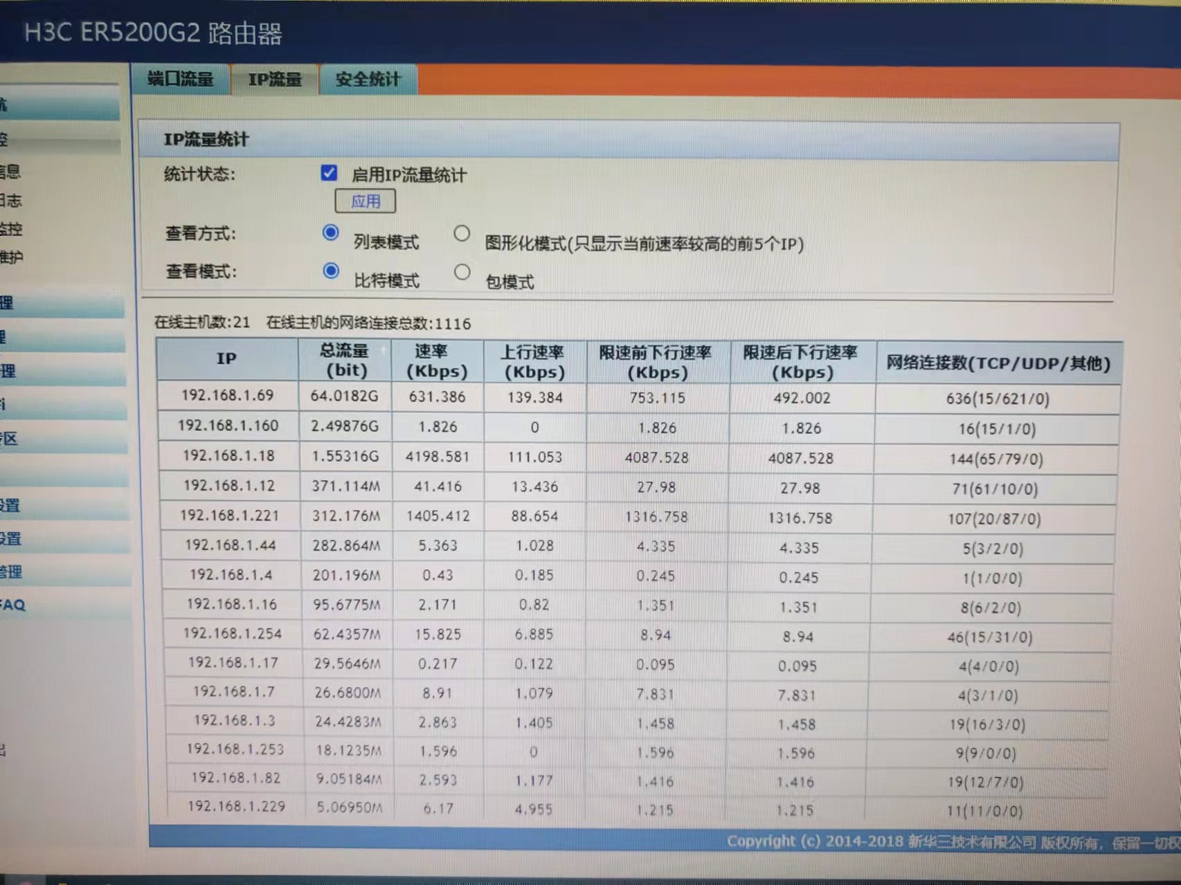Click total traffic value 201.196M

click(x=347, y=576)
